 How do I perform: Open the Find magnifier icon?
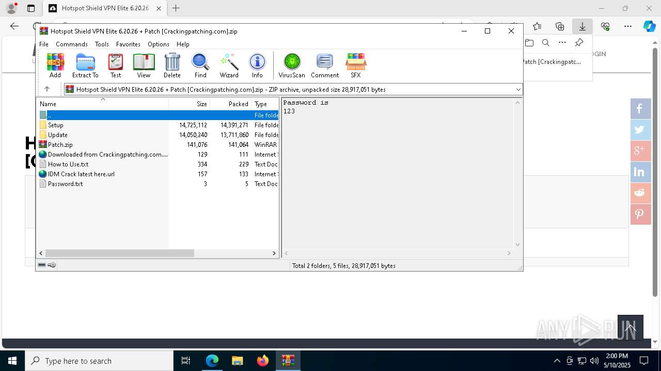point(200,65)
